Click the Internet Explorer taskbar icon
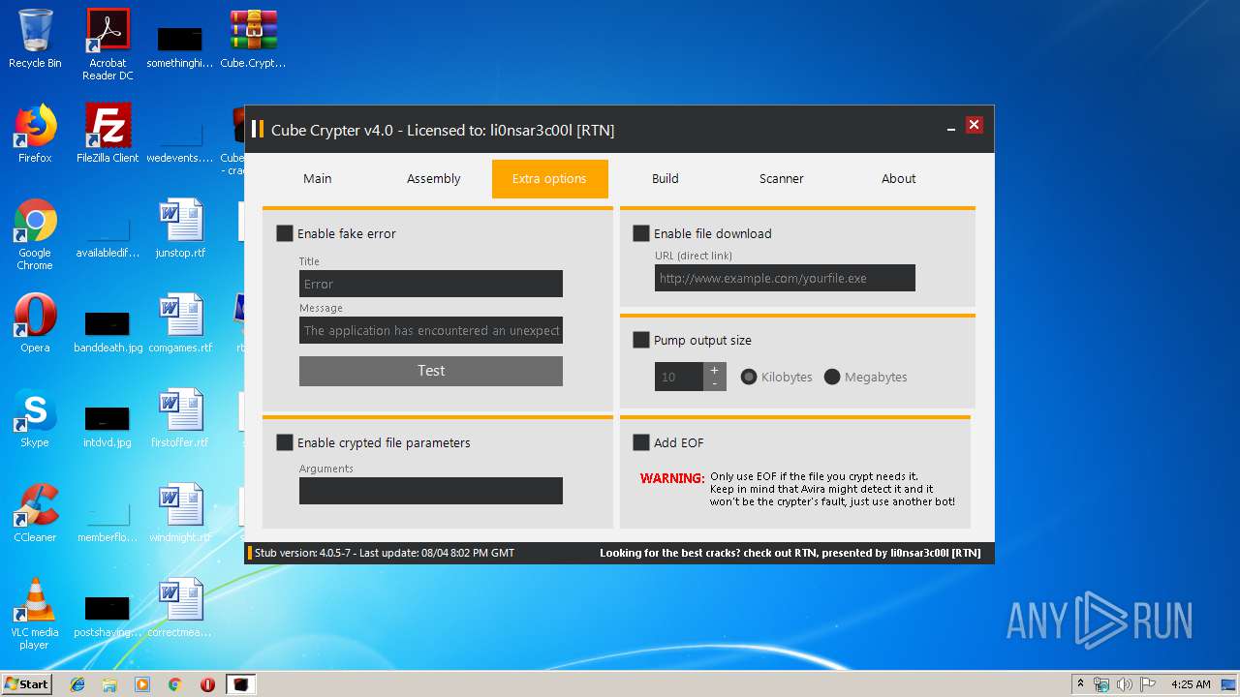 click(77, 684)
